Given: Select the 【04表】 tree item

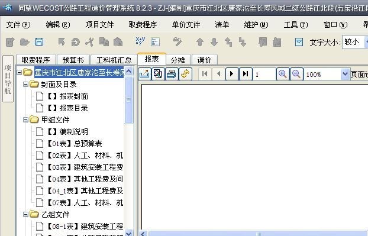Looking at the screenshot, I should point(85,179).
